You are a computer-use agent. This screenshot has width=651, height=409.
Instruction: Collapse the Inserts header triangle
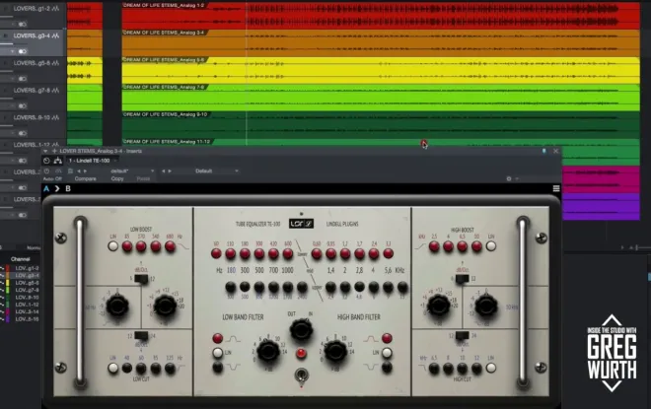pyautogui.click(x=45, y=151)
